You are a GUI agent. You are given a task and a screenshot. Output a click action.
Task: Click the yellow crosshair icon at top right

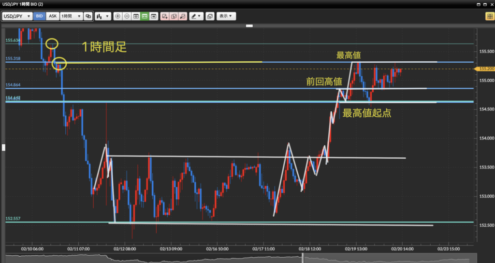point(489,16)
